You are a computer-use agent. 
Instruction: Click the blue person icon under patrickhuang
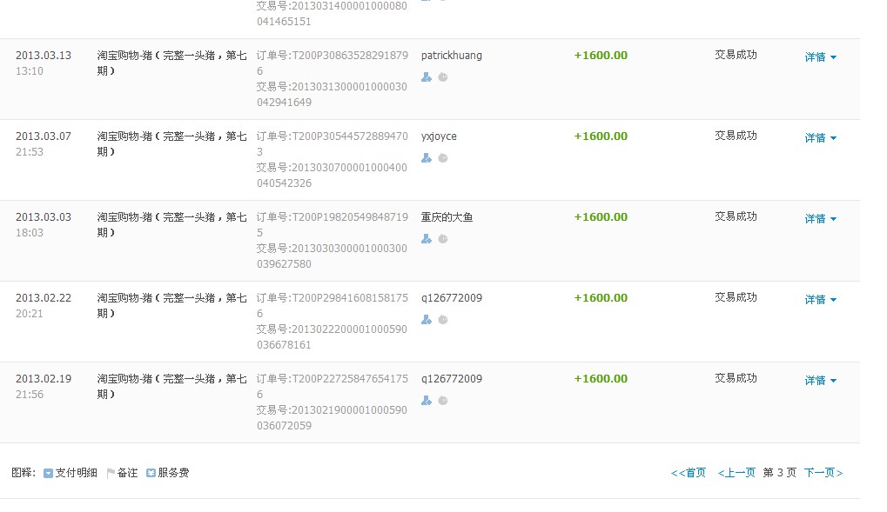click(426, 77)
